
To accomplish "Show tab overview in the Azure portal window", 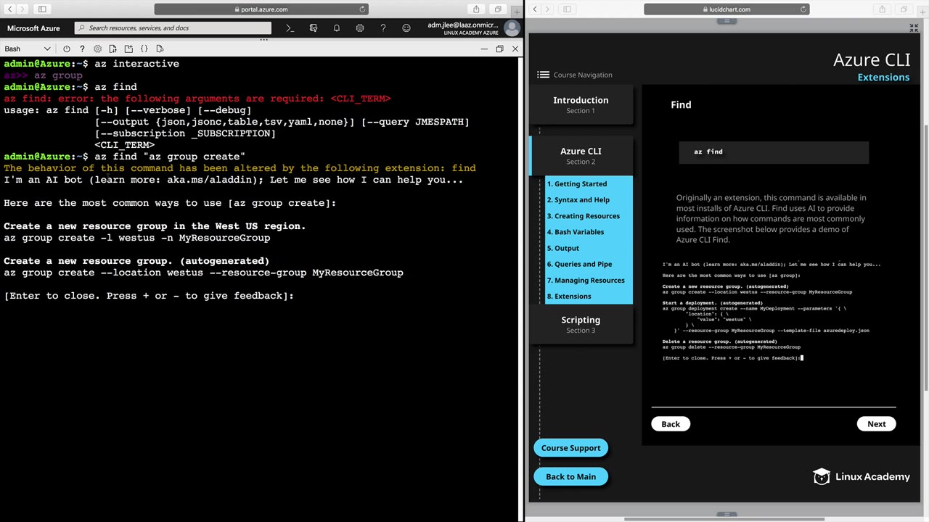I will pyautogui.click(x=498, y=9).
